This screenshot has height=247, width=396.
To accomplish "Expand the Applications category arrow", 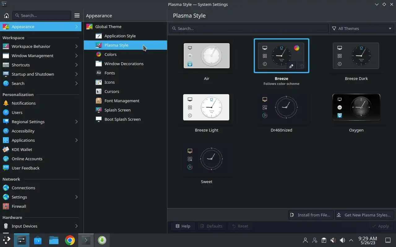I will click(76, 140).
